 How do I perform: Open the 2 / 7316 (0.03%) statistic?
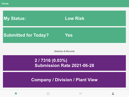coord(51,61)
